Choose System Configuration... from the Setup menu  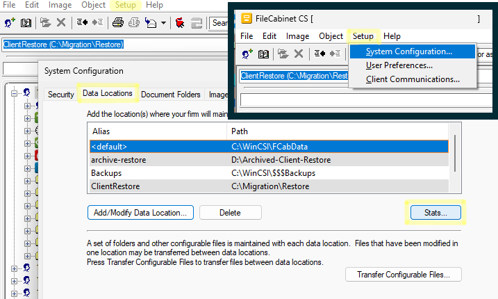(413, 51)
